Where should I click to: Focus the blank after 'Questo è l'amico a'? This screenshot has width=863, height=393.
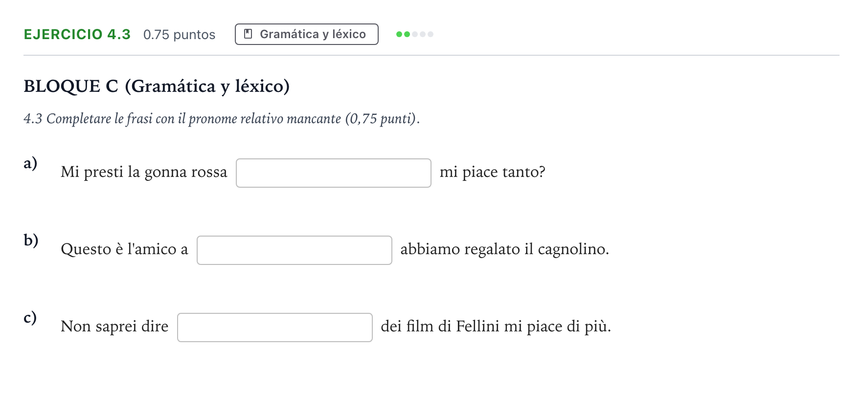pos(294,250)
